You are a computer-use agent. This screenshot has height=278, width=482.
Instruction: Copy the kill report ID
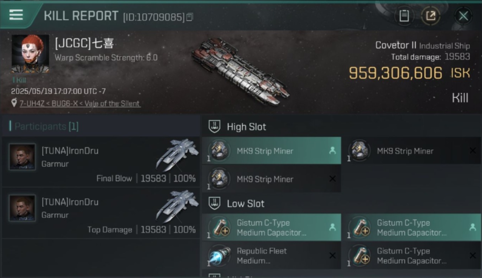189,17
